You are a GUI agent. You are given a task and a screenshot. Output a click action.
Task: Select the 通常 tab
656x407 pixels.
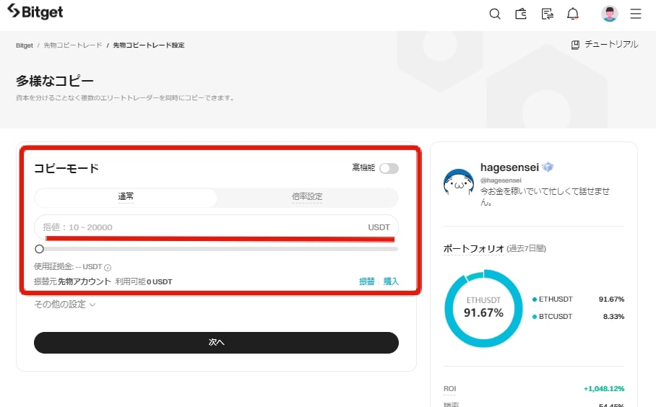[126, 197]
